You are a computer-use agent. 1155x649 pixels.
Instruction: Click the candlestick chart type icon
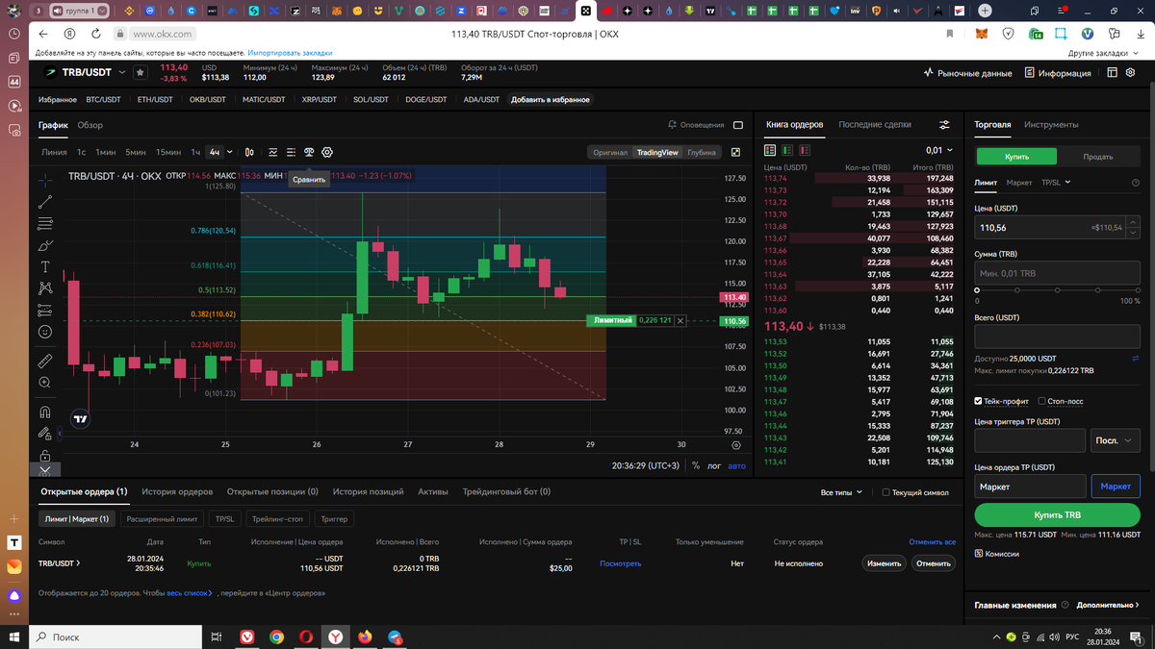pos(249,152)
